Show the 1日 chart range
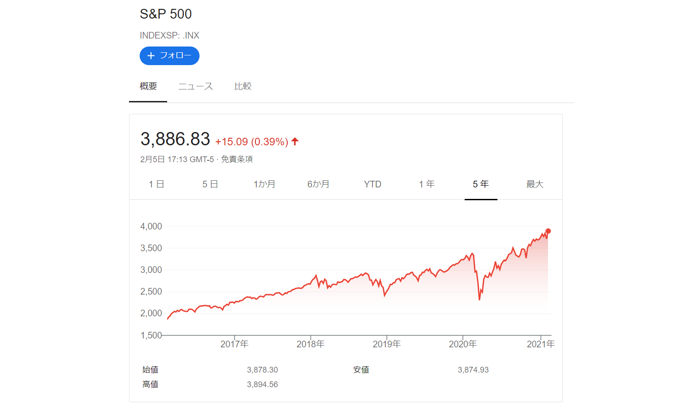 coord(157,184)
